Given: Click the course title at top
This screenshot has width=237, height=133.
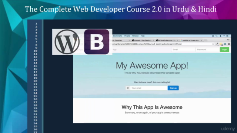Looking at the screenshot, I should pyautogui.click(x=121, y=9).
